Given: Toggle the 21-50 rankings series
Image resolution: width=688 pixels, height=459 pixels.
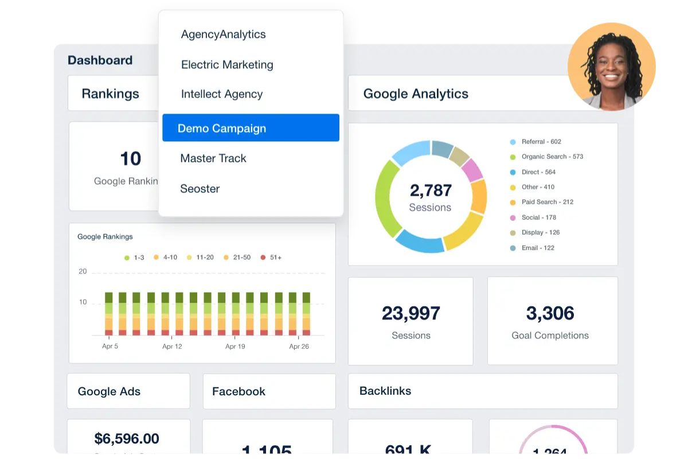Looking at the screenshot, I should coord(234,257).
